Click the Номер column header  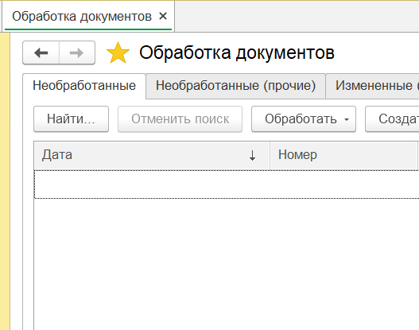[x=343, y=155]
